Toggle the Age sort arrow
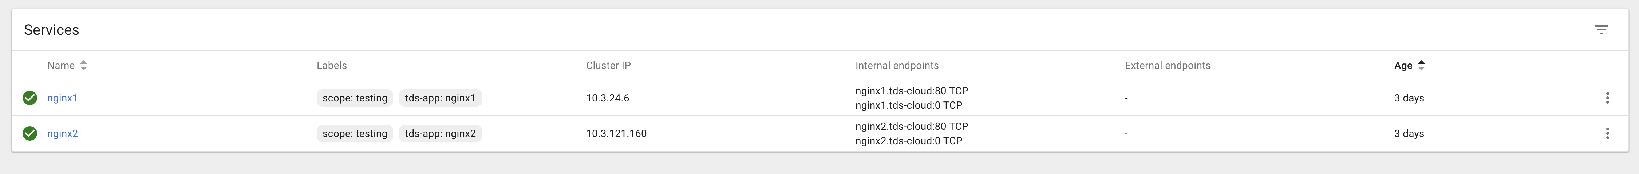Screen dimensions: 1639x174 pos(1421,65)
